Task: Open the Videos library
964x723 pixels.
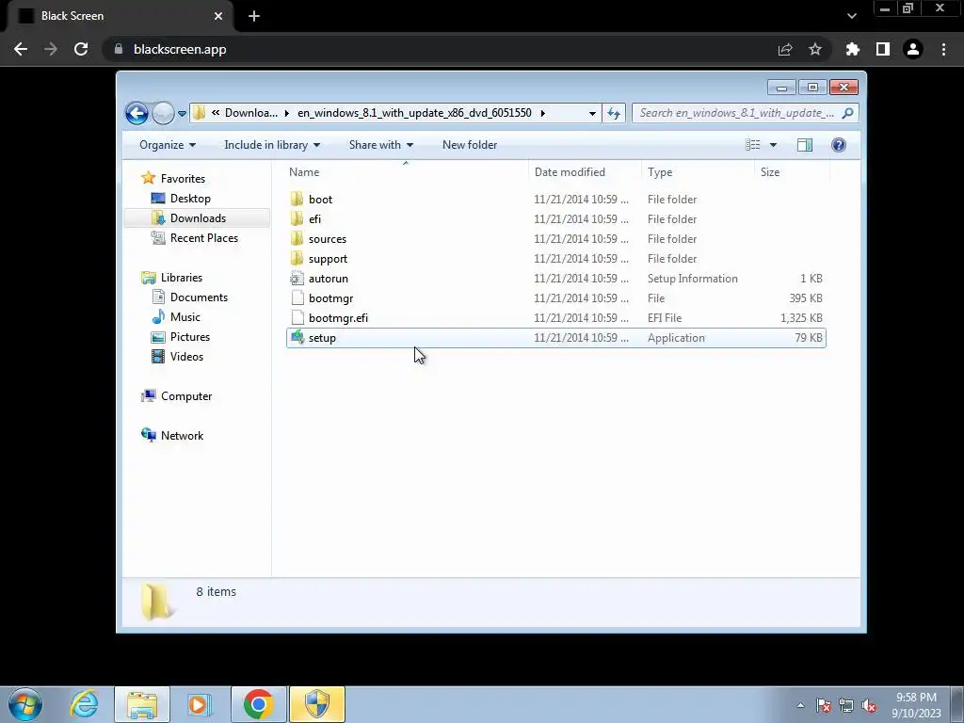Action: [186, 357]
